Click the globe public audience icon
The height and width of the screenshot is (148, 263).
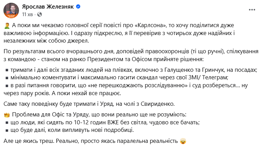39,14
